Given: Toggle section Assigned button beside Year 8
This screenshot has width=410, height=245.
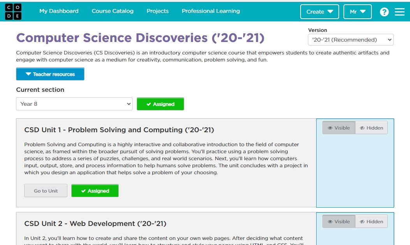Looking at the screenshot, I should pos(160,104).
